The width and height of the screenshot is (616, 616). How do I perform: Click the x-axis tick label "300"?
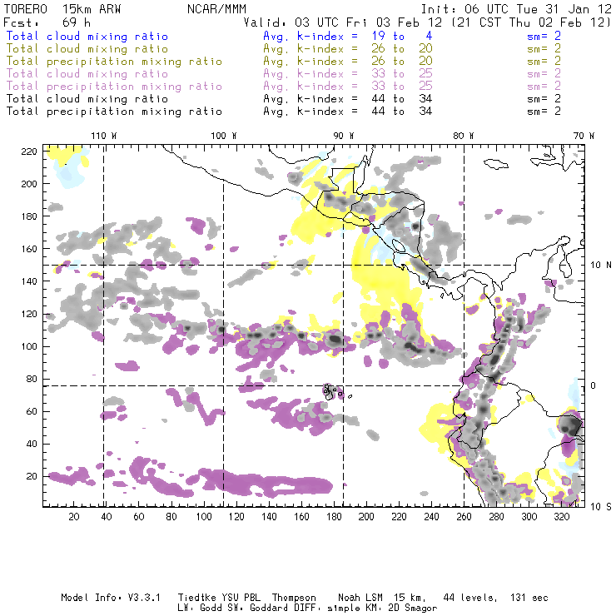click(x=529, y=517)
